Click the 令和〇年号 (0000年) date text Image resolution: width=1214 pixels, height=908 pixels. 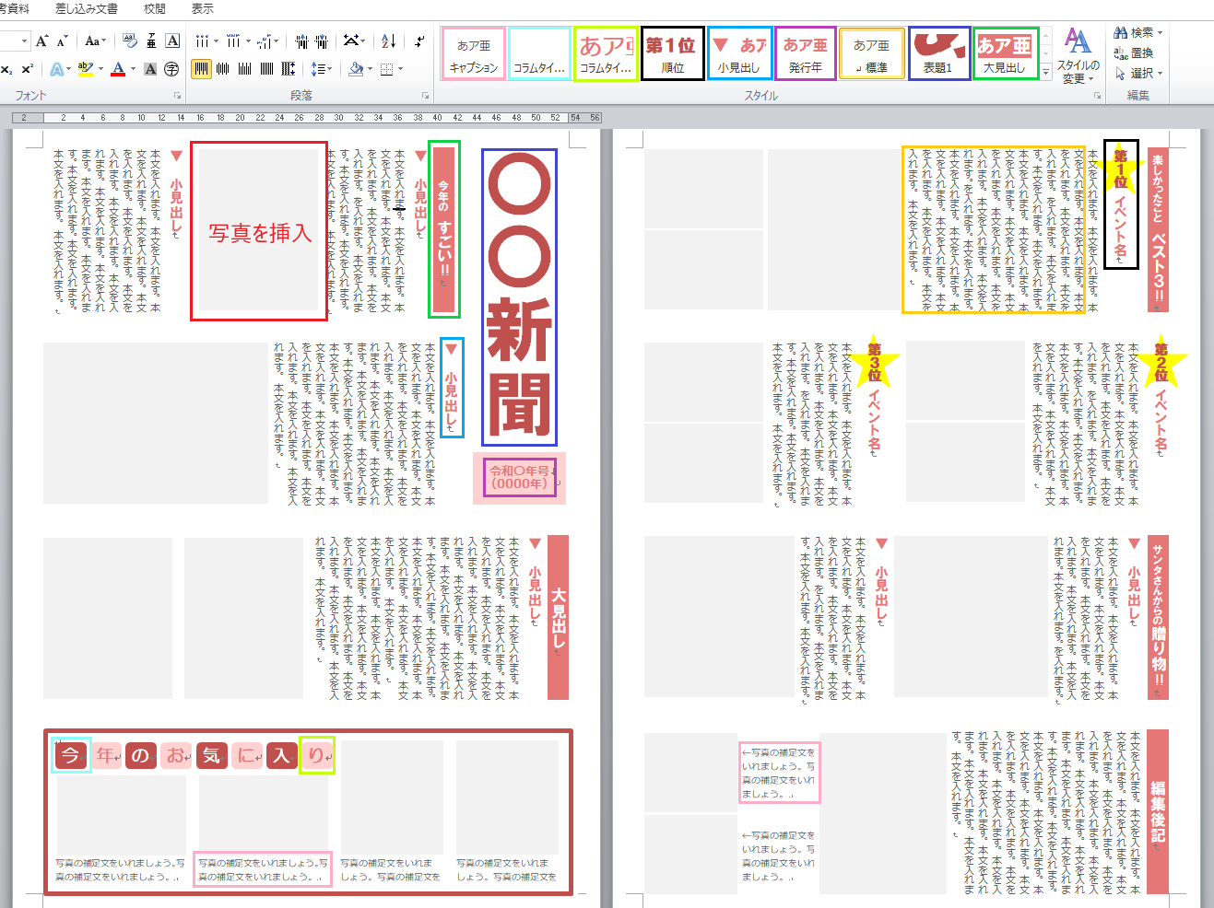(x=520, y=477)
